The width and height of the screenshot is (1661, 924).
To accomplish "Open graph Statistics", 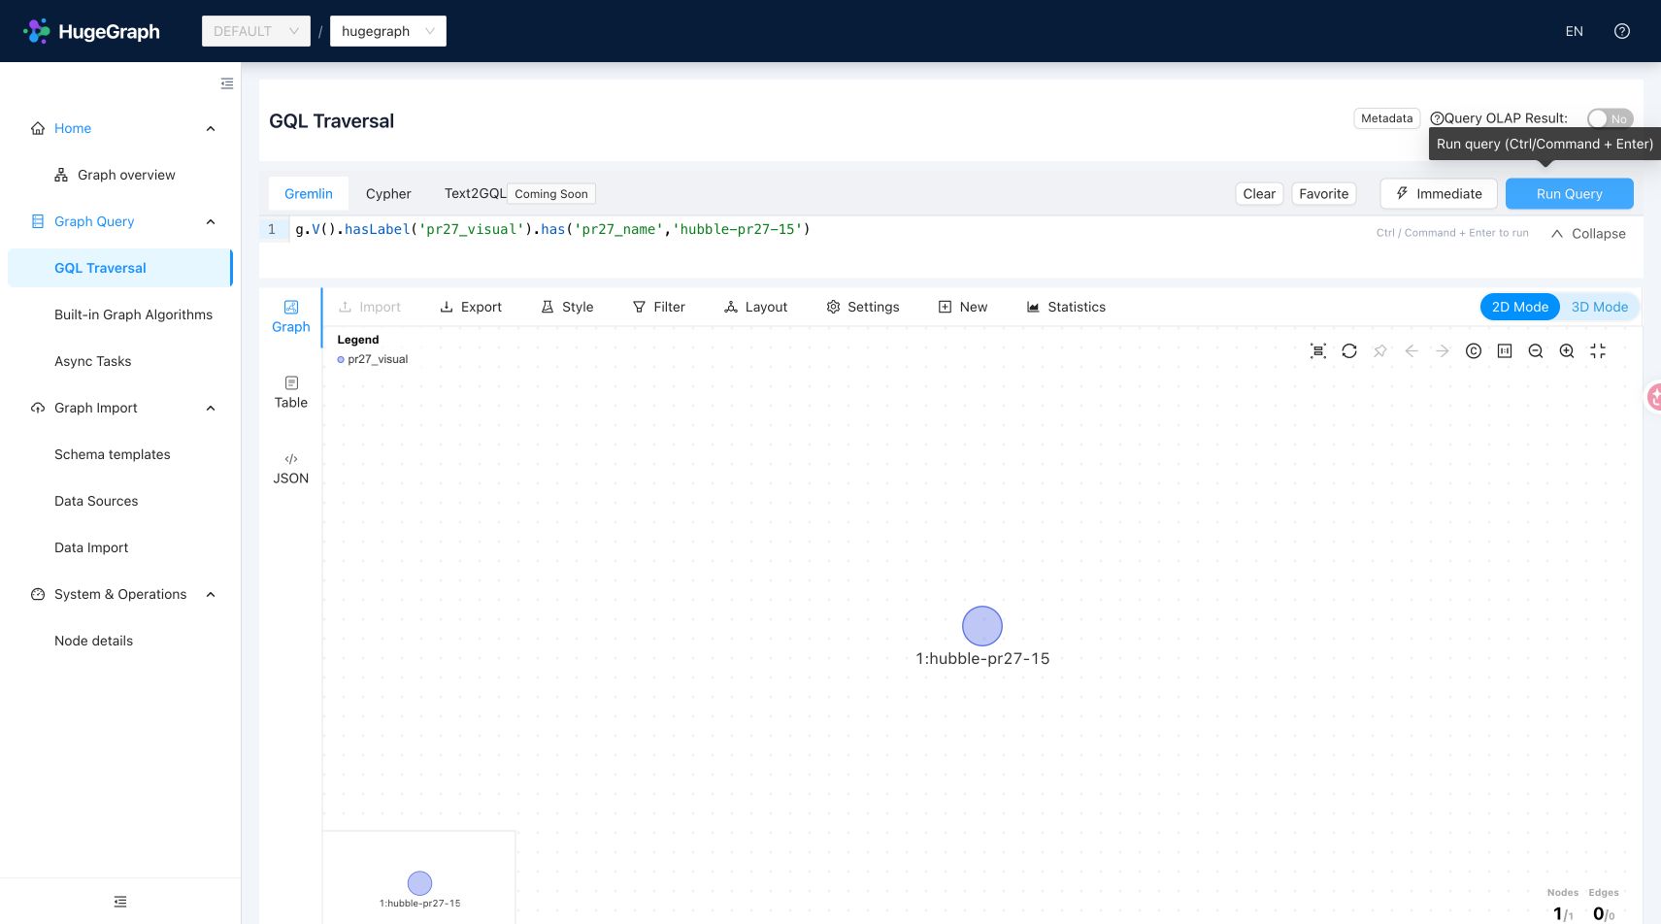I will (1066, 307).
